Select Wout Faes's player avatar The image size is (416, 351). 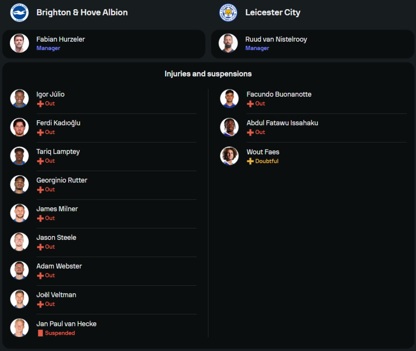click(229, 156)
